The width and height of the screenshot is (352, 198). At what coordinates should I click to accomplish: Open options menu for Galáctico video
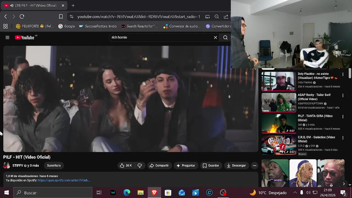[343, 138]
